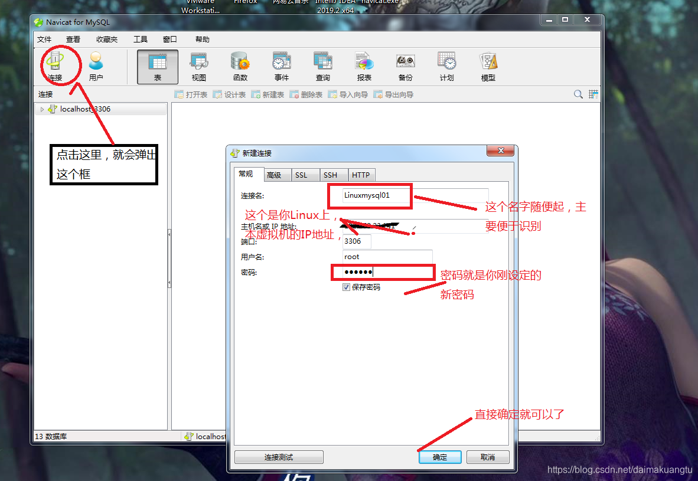Image resolution: width=698 pixels, height=481 pixels.
Task: Open the 收藏夹 (Favorites) menu
Action: pyautogui.click(x=107, y=39)
